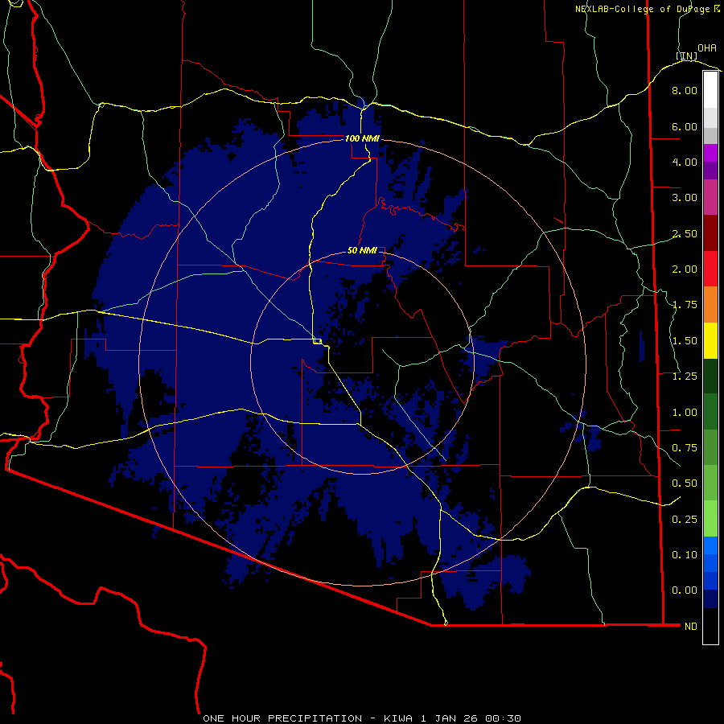The image size is (724, 724).
Task: Click the 8.00 legend value
Action: 685,90
